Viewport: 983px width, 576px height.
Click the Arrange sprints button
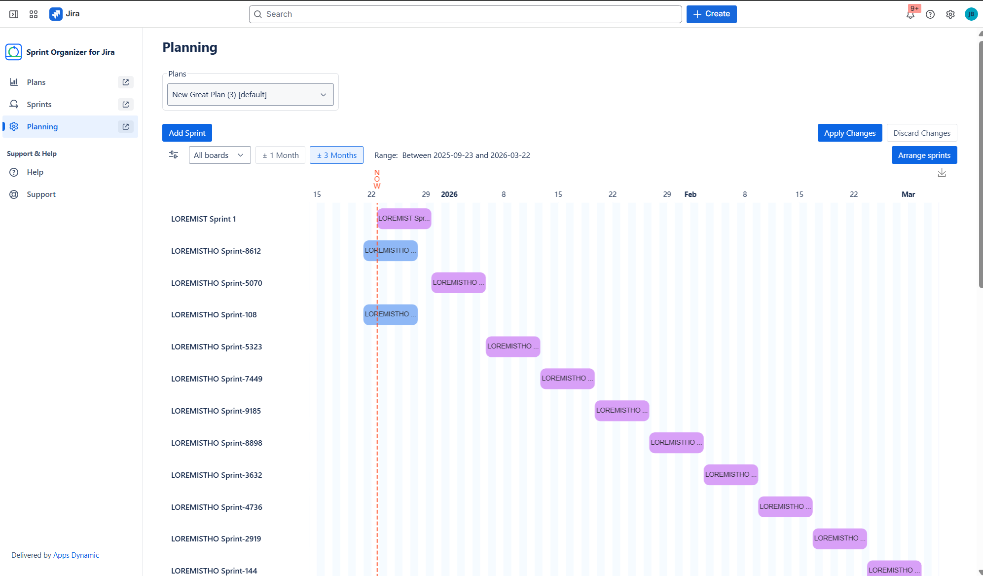tap(924, 155)
